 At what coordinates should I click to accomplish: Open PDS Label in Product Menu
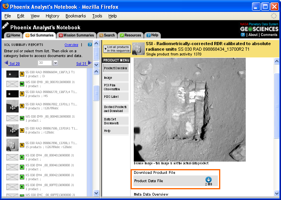115,97
